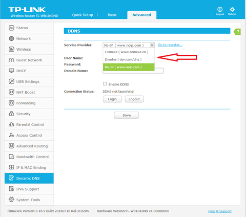Screen dimensions: 246x217
Task: Click the Advanced Routing icon
Action: tap(11, 146)
